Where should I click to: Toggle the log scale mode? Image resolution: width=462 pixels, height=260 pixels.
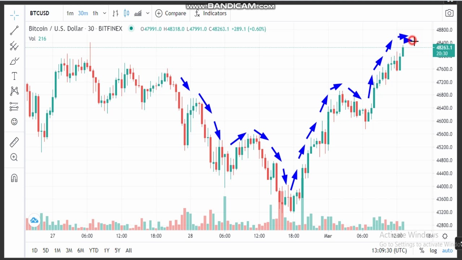433,251
